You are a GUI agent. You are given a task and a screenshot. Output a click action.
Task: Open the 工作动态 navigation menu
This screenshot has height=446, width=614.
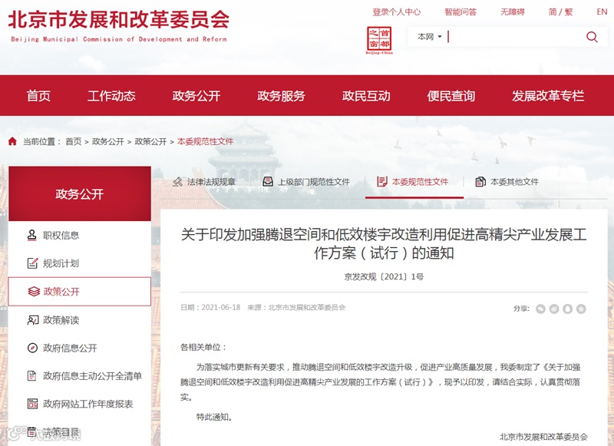point(111,96)
